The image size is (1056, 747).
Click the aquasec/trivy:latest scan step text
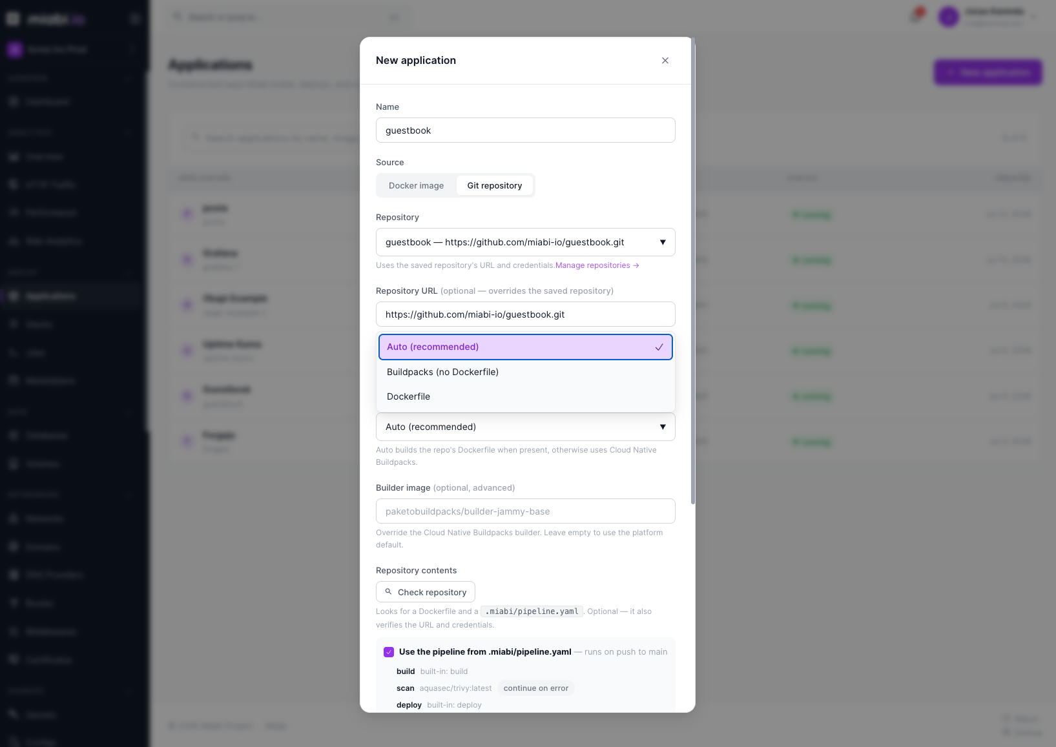click(455, 688)
